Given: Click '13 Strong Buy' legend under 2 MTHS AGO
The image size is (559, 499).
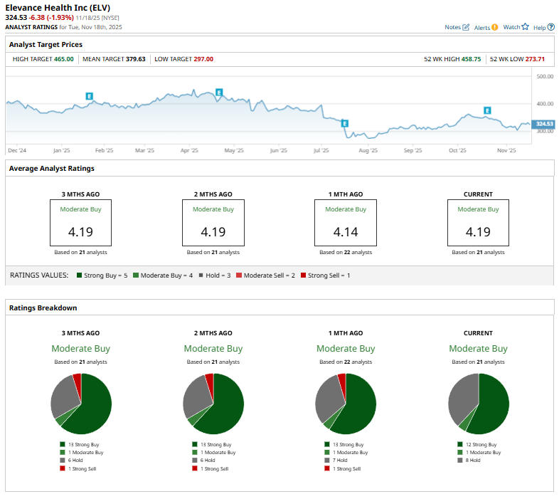Looking at the screenshot, I should pyautogui.click(x=212, y=444).
